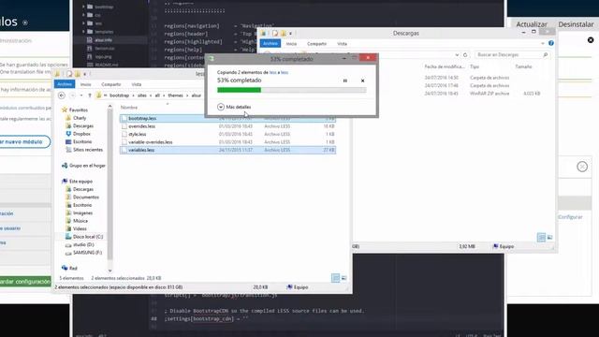Open the Archivo tab in less window
The height and width of the screenshot is (337, 599).
(x=65, y=84)
